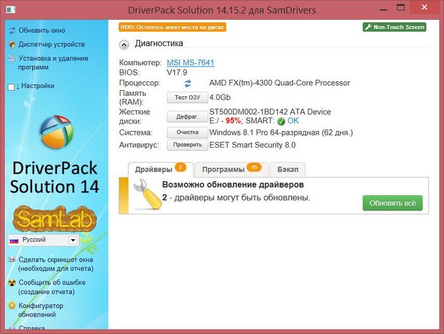Click the DriverPack colorful logo
The height and width of the screenshot is (334, 444).
(56, 132)
